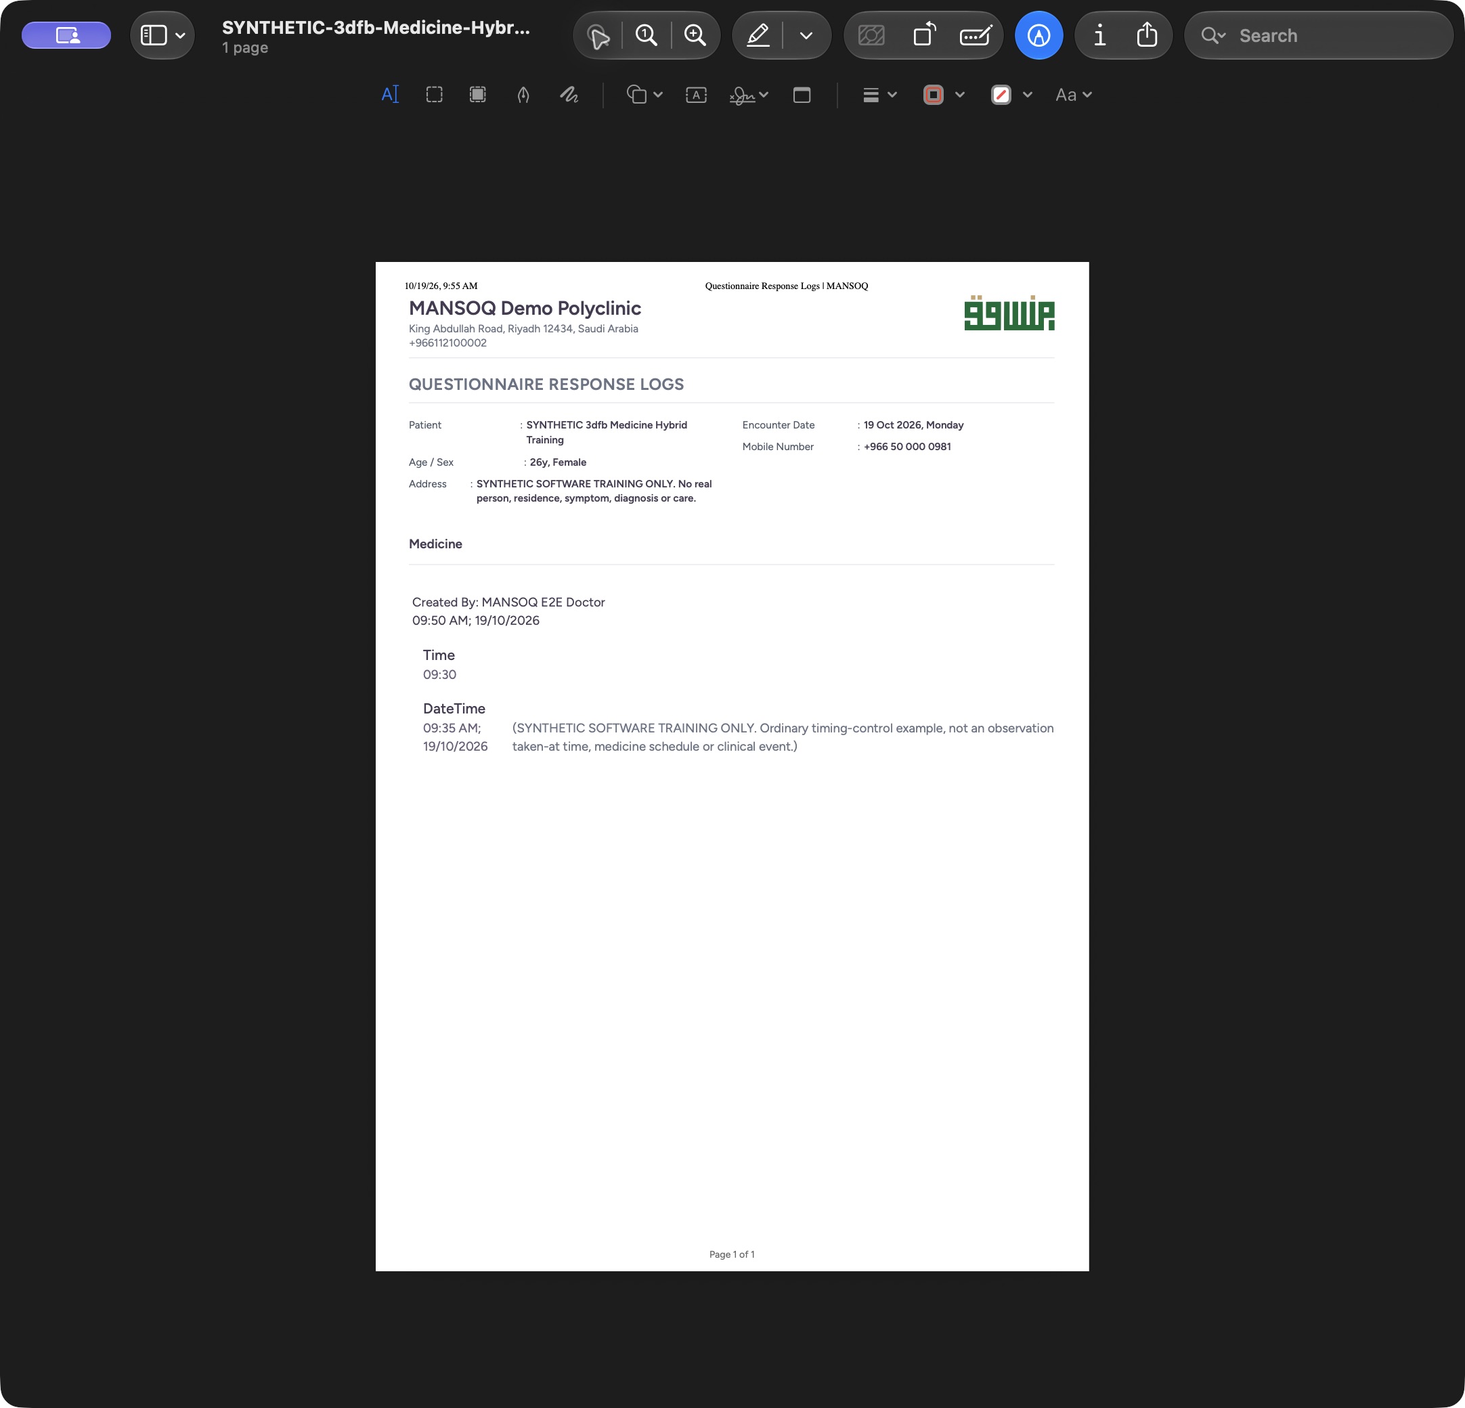Click the document title SYNTHETIC-3dfb-Medicine-Hybr…
The height and width of the screenshot is (1408, 1465).
[x=376, y=28]
